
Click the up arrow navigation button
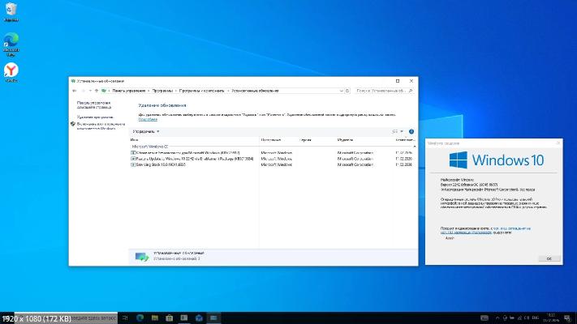tap(97, 91)
